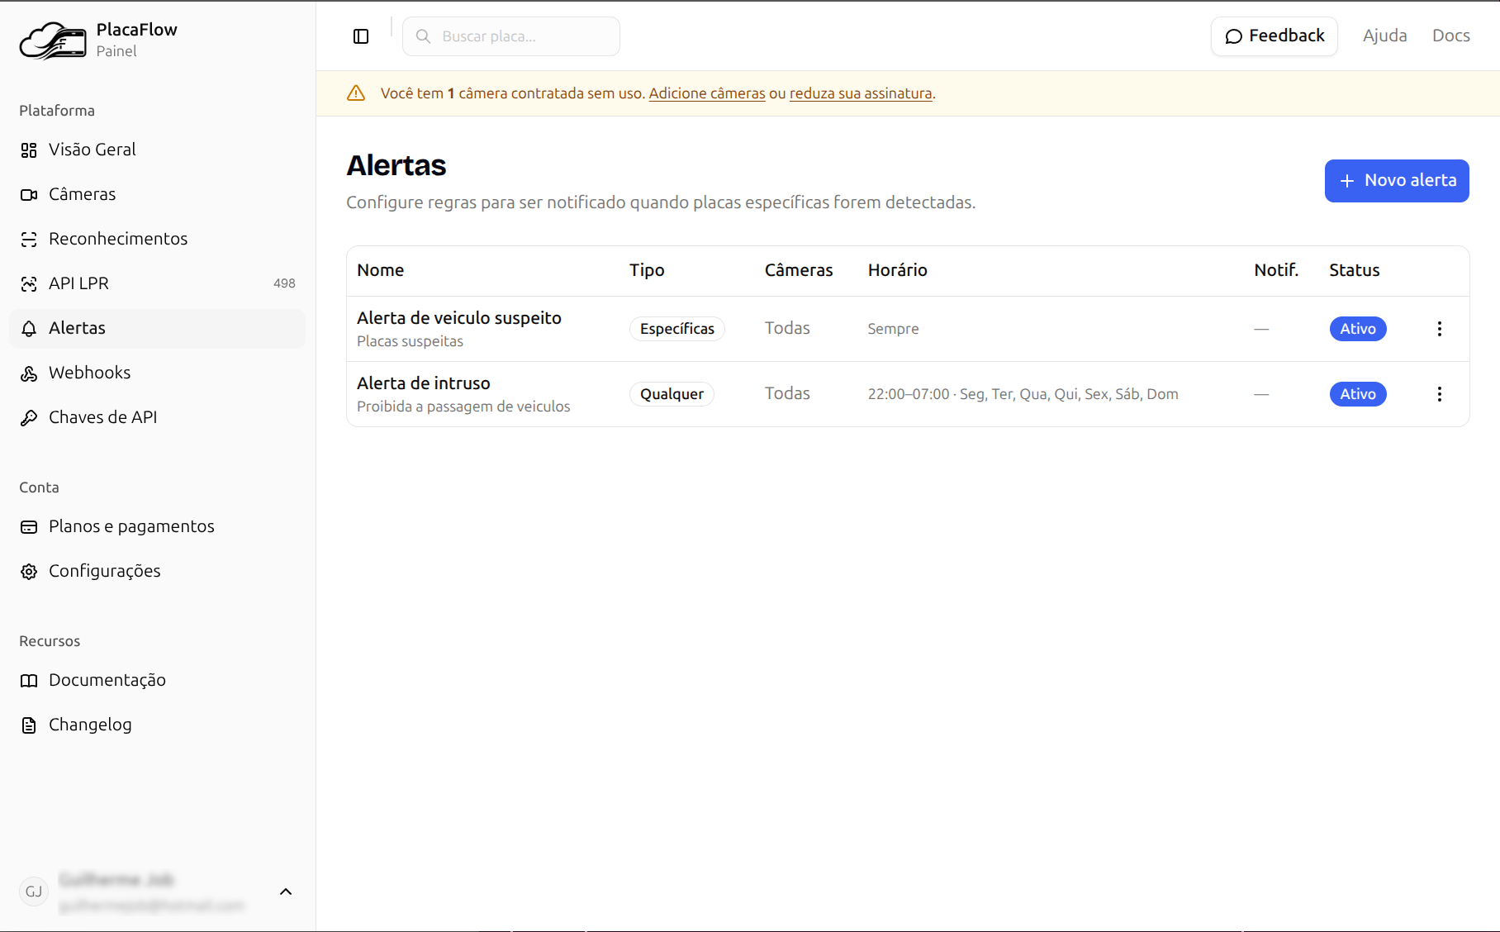Click the Webhooks icon in sidebar
The width and height of the screenshot is (1500, 932).
(x=29, y=373)
